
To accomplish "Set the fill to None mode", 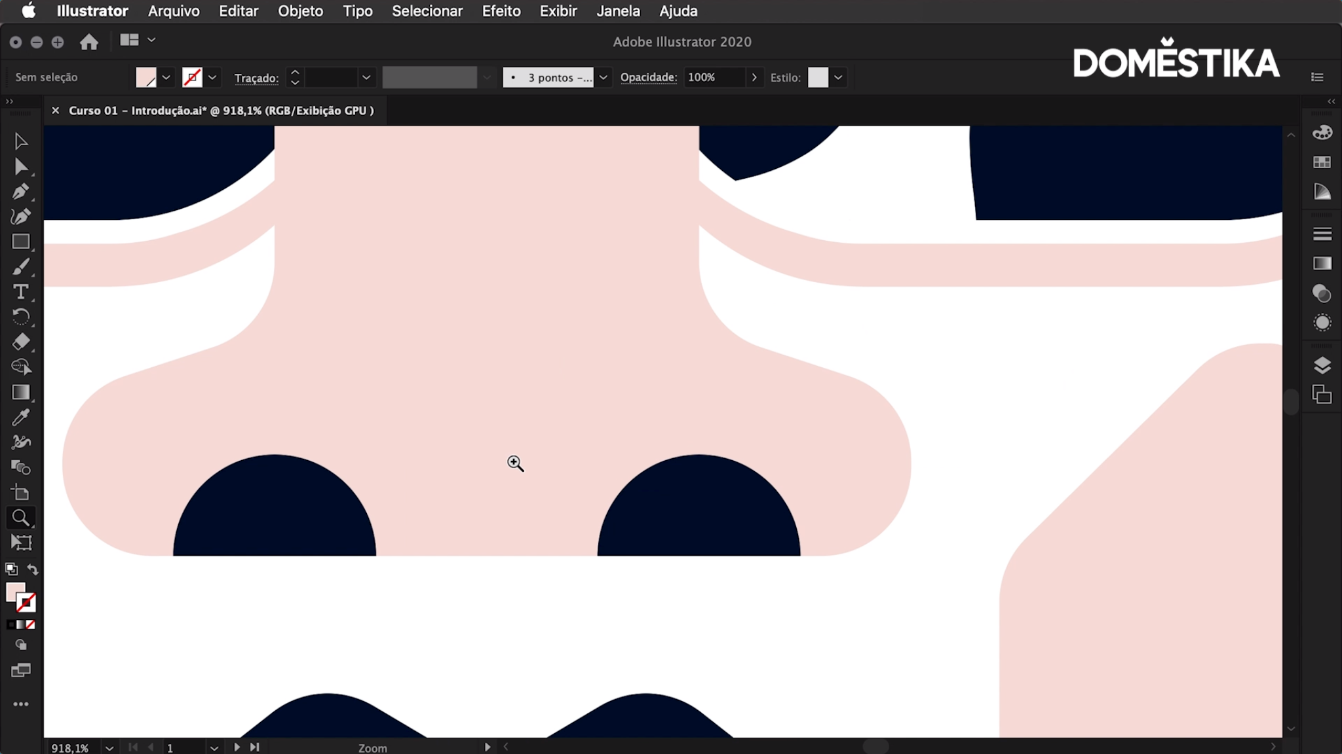I will click(31, 625).
